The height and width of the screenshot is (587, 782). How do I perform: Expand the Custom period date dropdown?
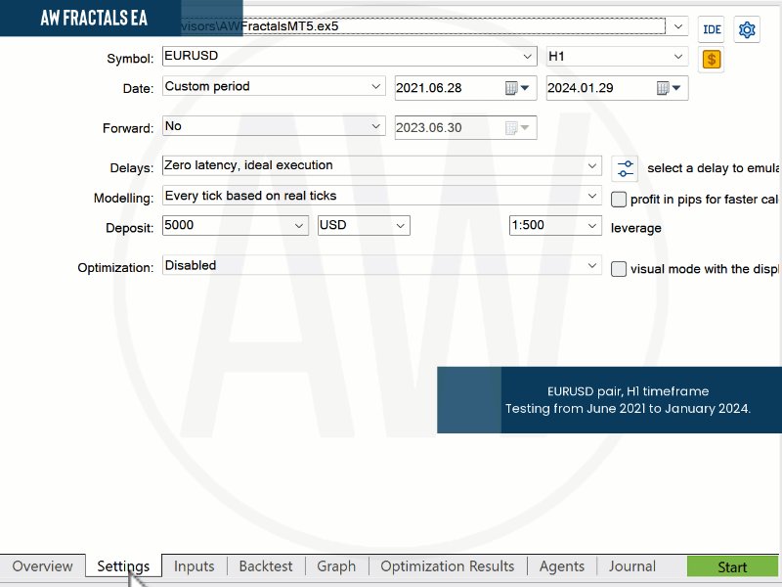(x=375, y=86)
